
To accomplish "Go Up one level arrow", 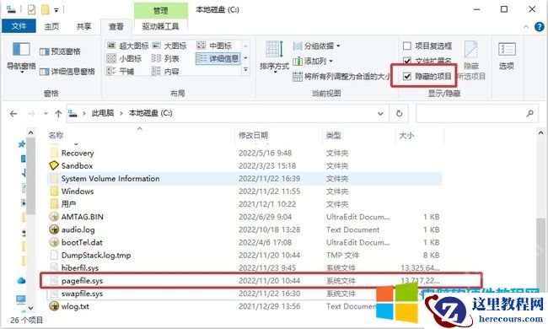I will (x=58, y=114).
